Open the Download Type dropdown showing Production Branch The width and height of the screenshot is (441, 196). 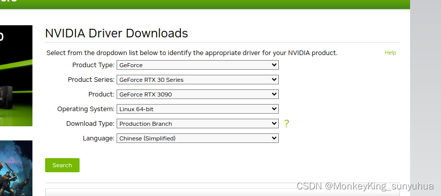tap(198, 124)
